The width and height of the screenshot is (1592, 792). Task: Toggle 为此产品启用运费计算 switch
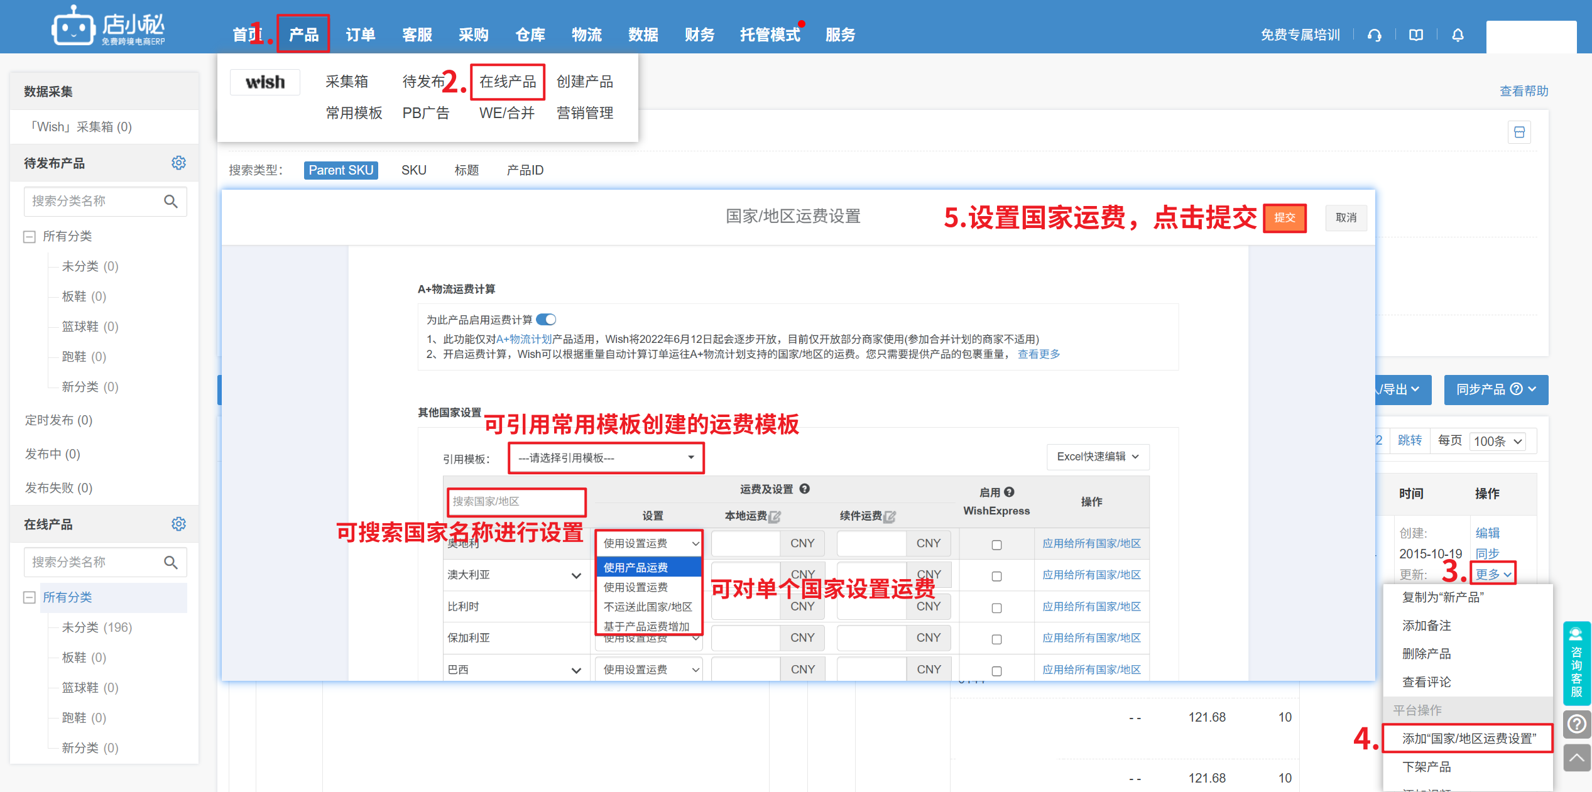546,320
